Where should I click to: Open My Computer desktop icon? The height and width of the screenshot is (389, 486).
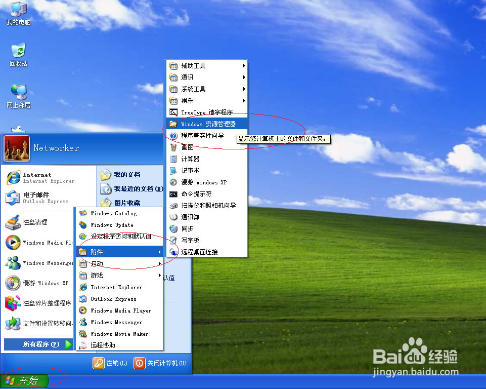pyautogui.click(x=18, y=14)
